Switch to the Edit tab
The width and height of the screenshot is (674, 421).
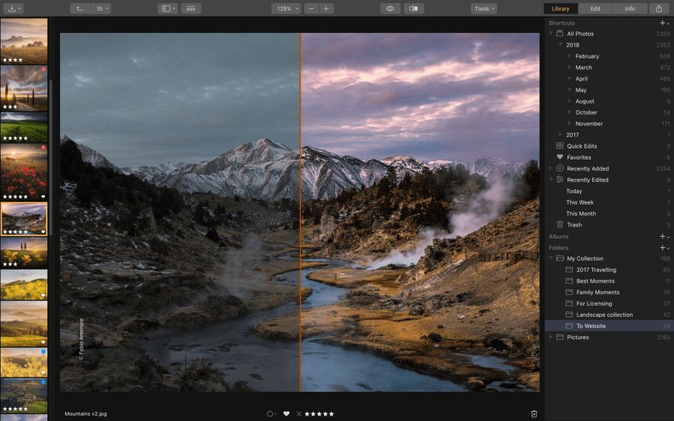point(595,9)
